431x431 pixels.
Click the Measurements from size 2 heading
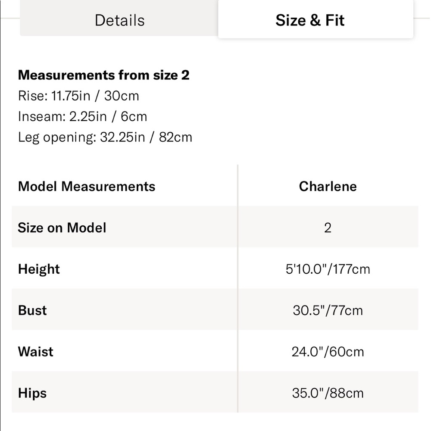click(x=103, y=75)
